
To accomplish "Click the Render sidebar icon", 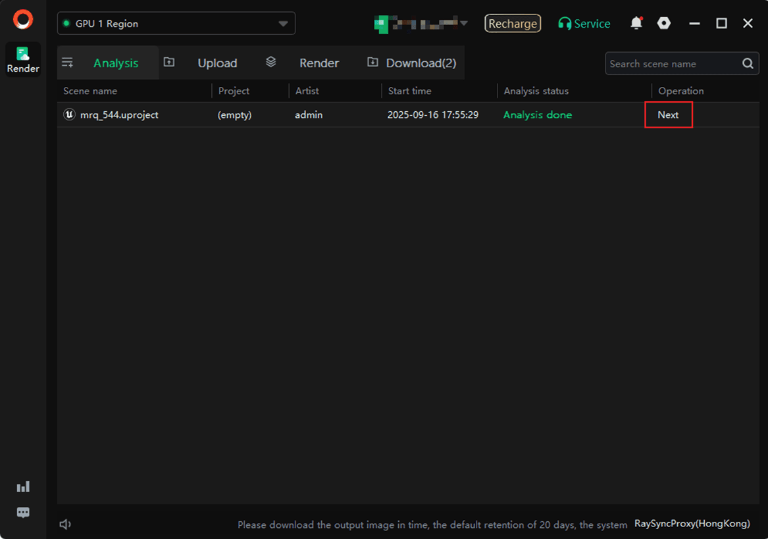I will coord(23,59).
